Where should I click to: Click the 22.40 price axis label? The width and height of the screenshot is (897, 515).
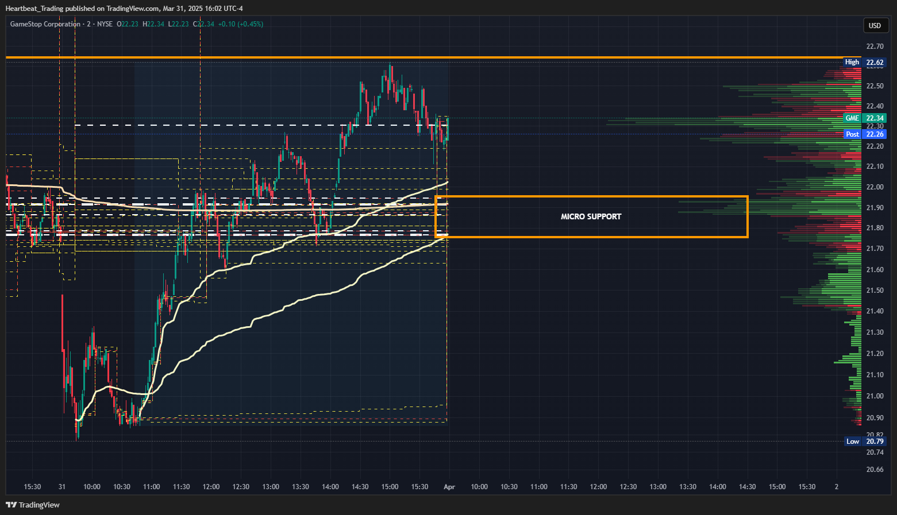click(x=875, y=106)
